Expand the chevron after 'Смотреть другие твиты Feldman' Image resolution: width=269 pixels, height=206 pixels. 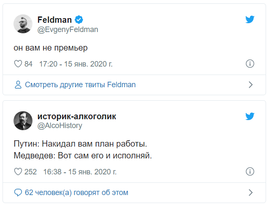(250, 85)
